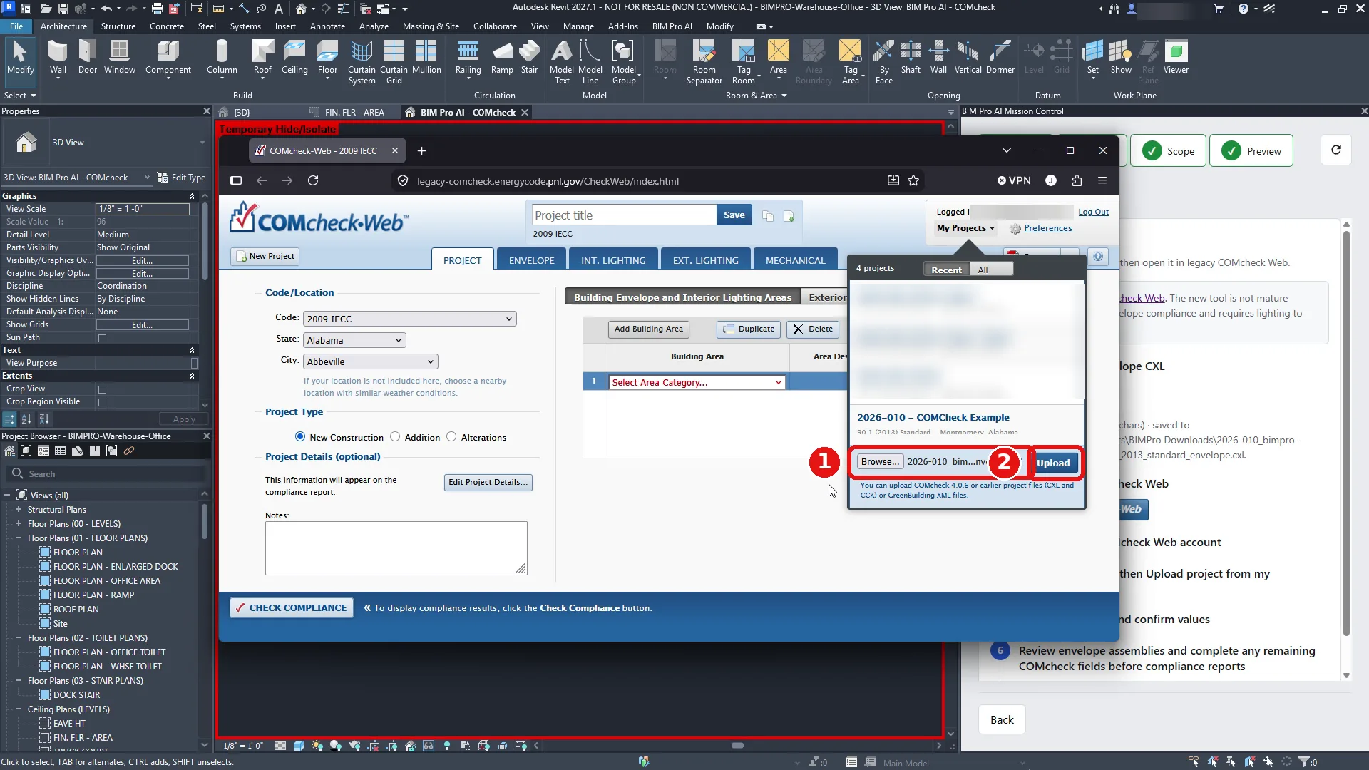This screenshot has height=770, width=1369.
Task: Bookmark the COMcheck page with star icon
Action: pos(913,180)
